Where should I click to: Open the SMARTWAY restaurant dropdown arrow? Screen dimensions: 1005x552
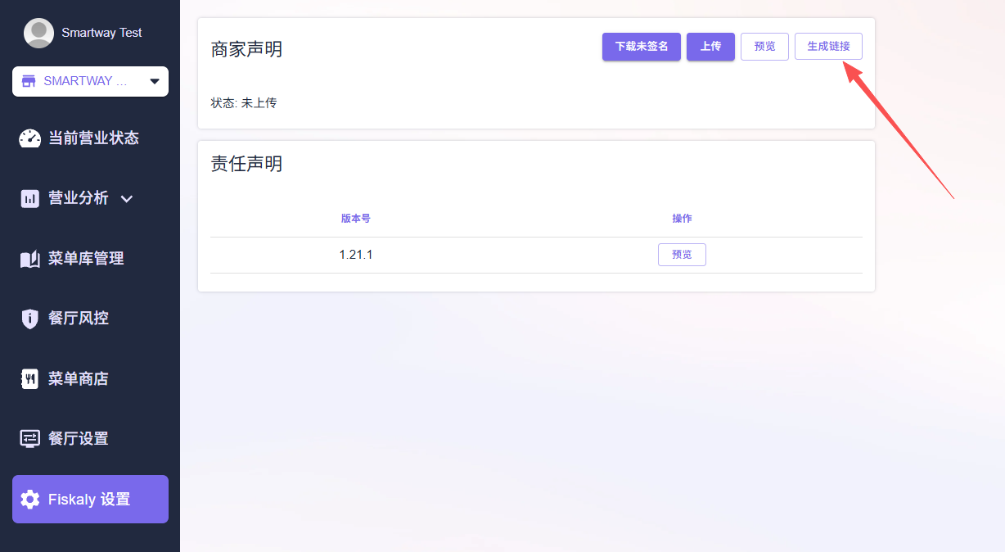coord(154,81)
